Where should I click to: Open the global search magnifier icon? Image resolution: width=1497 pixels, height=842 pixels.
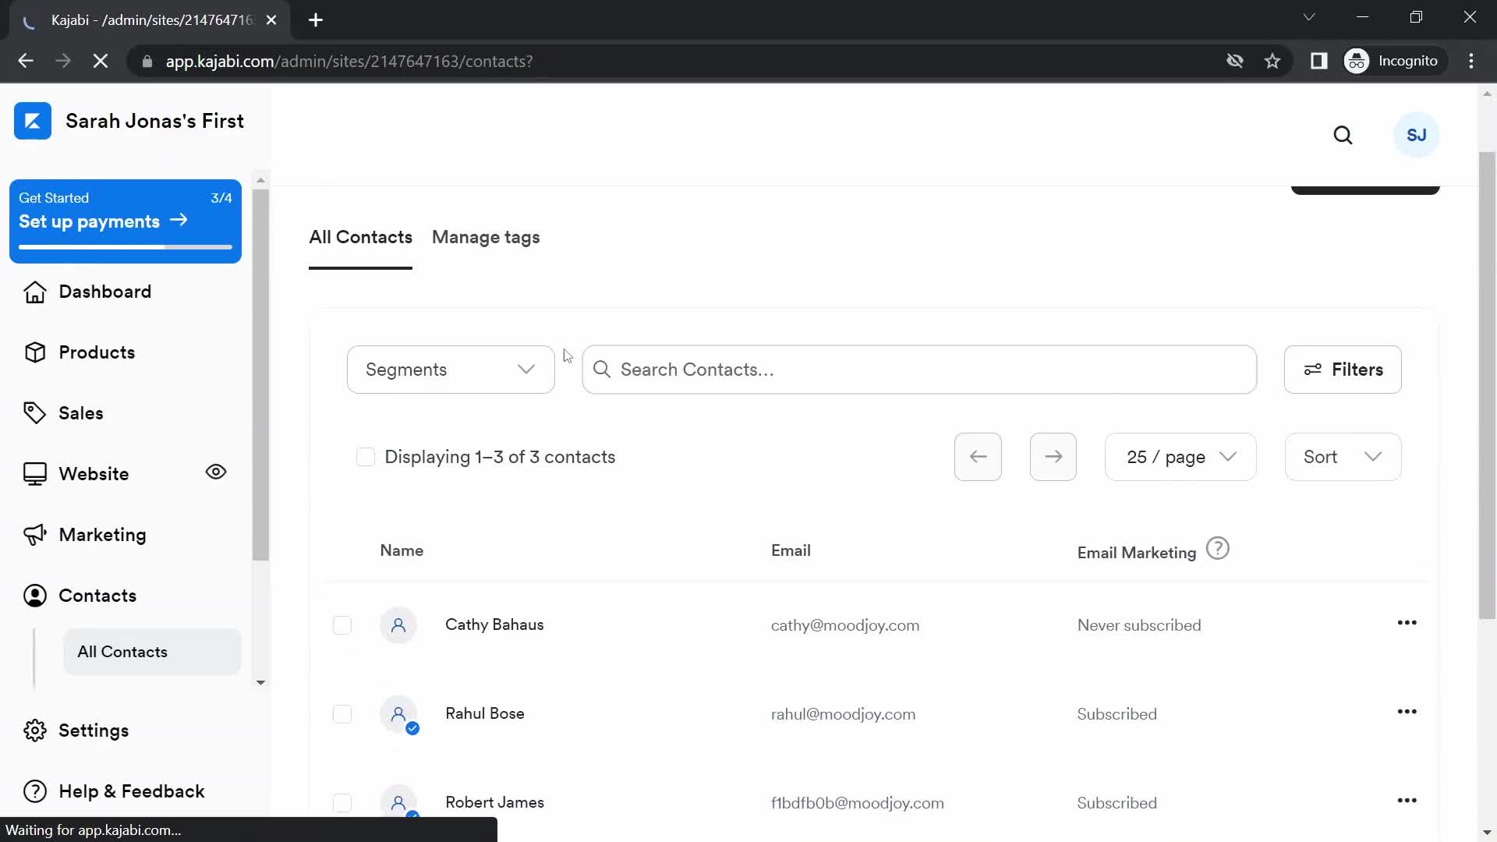[x=1343, y=136]
